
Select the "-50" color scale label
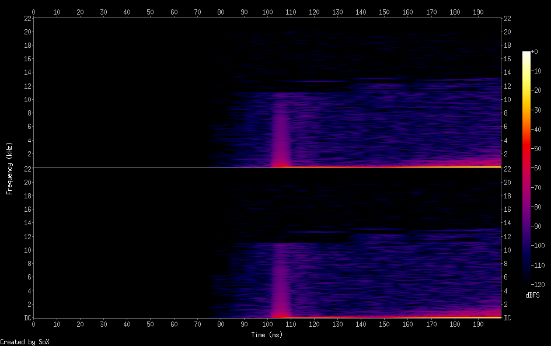click(536, 149)
